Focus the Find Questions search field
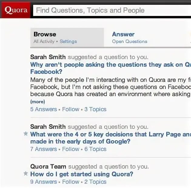The width and height of the screenshot is (191, 188). 112,10
